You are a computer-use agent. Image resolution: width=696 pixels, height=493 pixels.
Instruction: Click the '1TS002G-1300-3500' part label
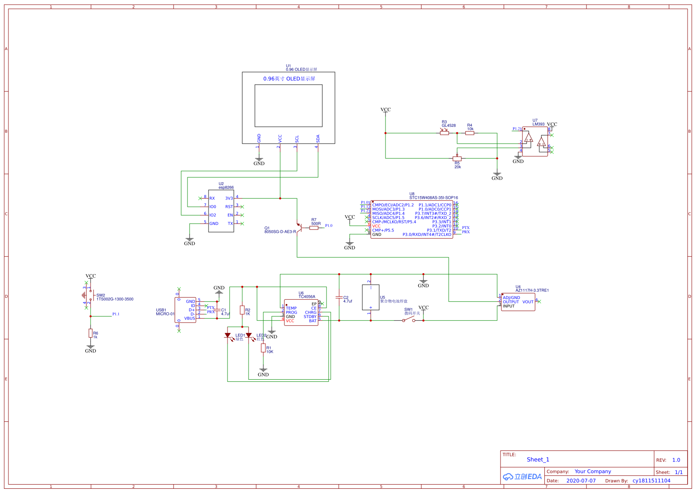coord(115,299)
